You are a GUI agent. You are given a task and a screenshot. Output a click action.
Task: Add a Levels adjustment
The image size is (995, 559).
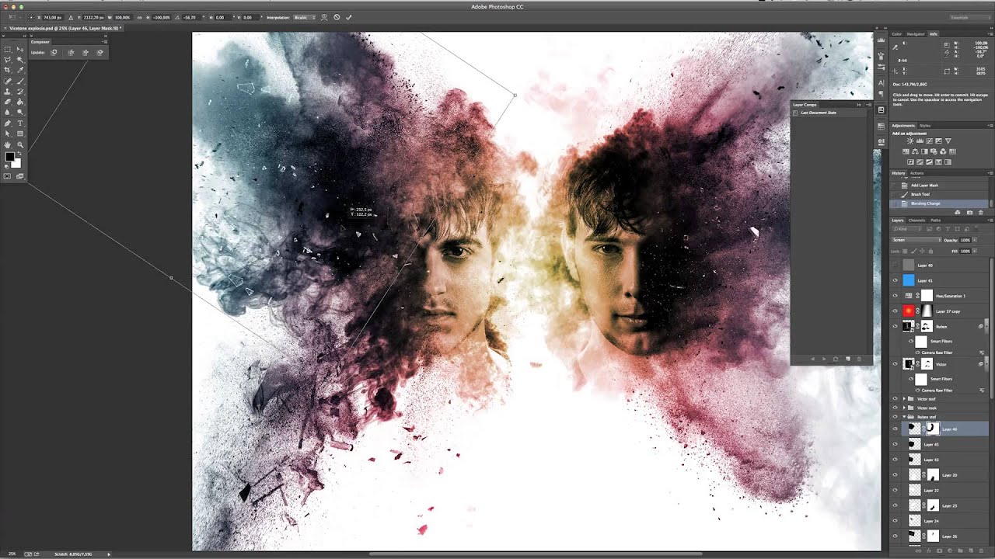tap(919, 141)
